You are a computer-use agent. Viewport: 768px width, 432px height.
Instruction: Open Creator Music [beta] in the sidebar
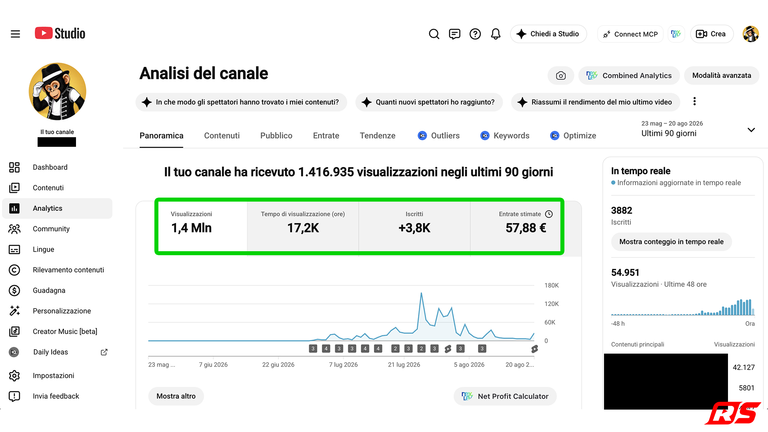pos(57,332)
